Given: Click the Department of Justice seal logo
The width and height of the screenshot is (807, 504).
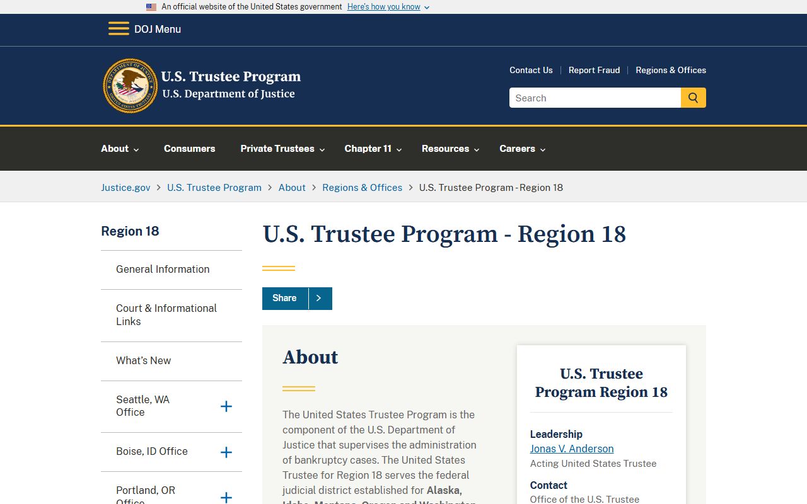Looking at the screenshot, I should (x=131, y=86).
